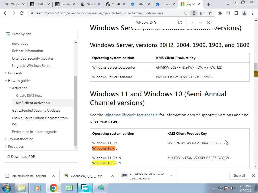The image size is (258, 193).
Task: Open the Windows Start menu
Action: [7, 188]
